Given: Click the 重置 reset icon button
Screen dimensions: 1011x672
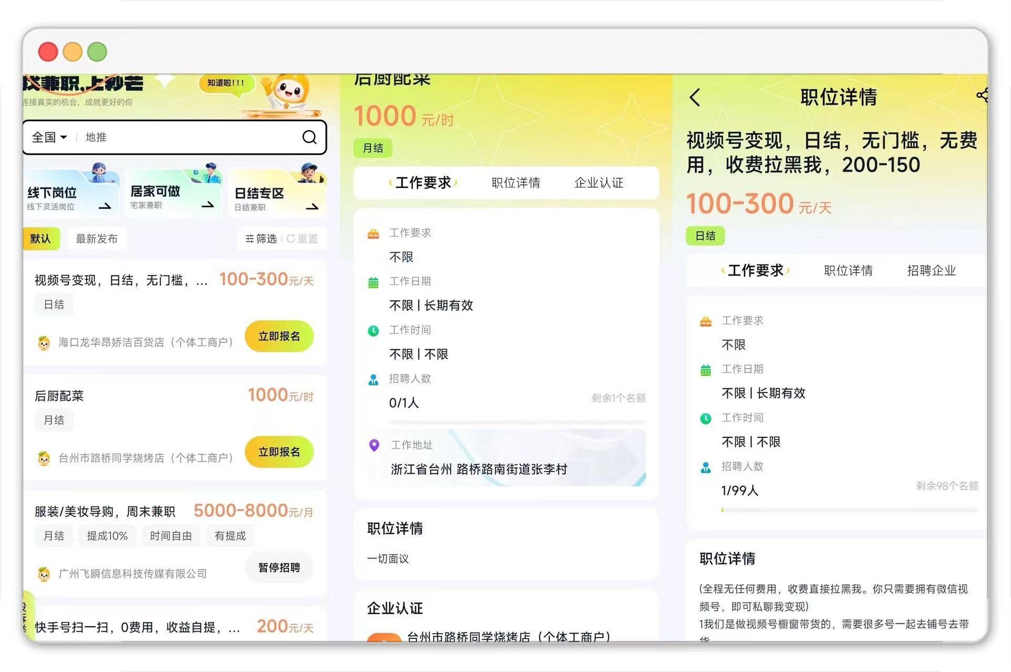Looking at the screenshot, I should coord(302,239).
